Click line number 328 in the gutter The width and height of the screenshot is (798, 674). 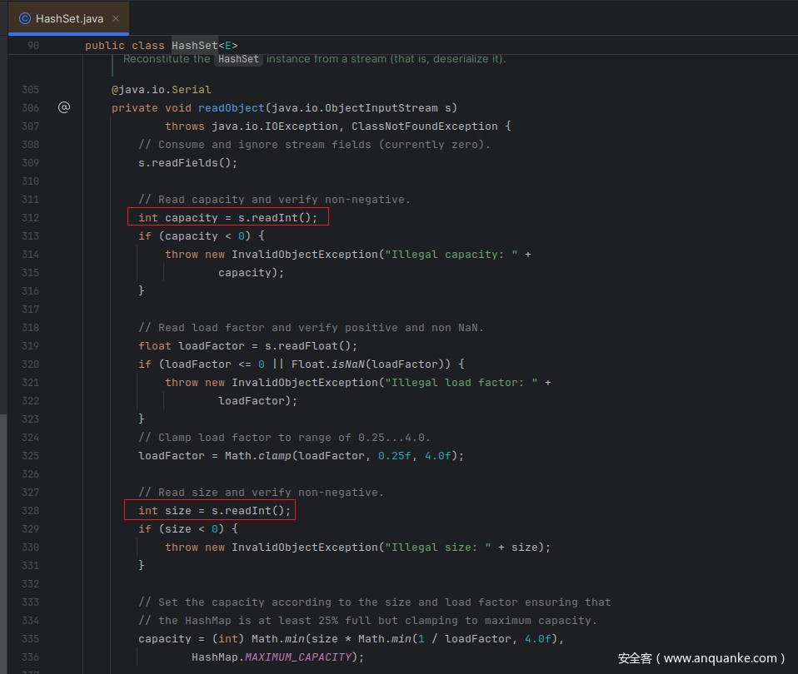tap(30, 511)
